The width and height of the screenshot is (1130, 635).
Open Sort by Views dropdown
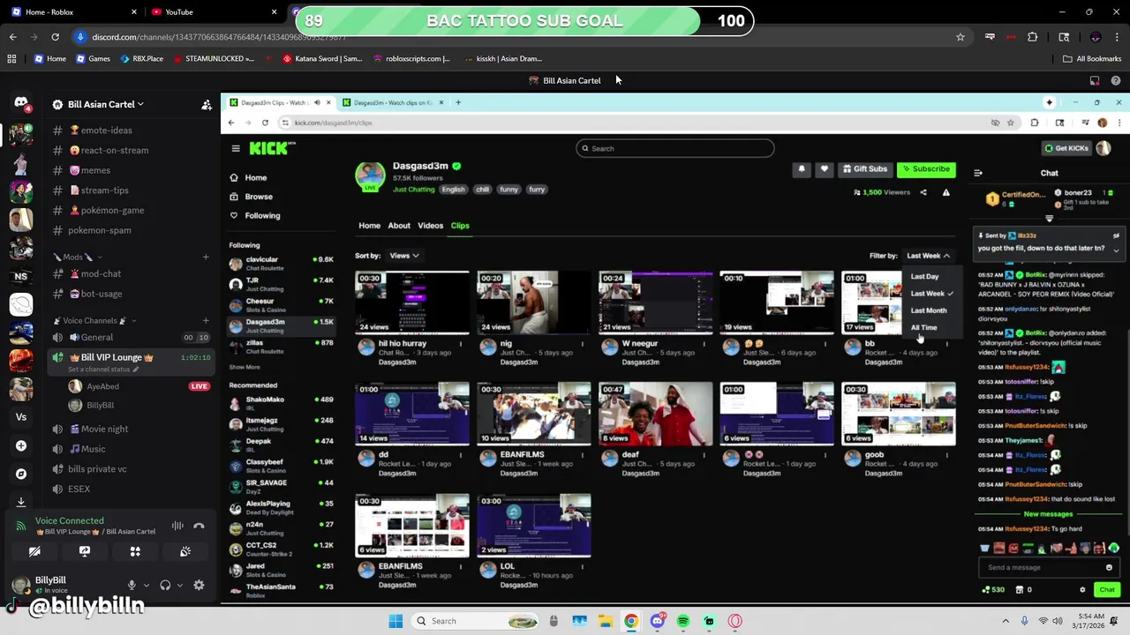point(404,256)
